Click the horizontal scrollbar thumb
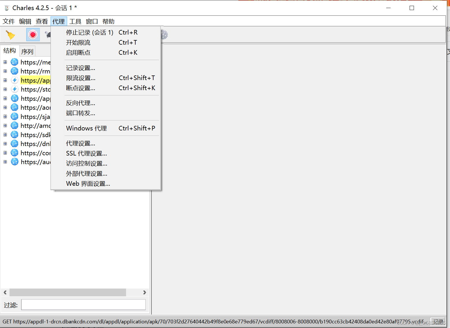Image resolution: width=450 pixels, height=328 pixels. 68,292
